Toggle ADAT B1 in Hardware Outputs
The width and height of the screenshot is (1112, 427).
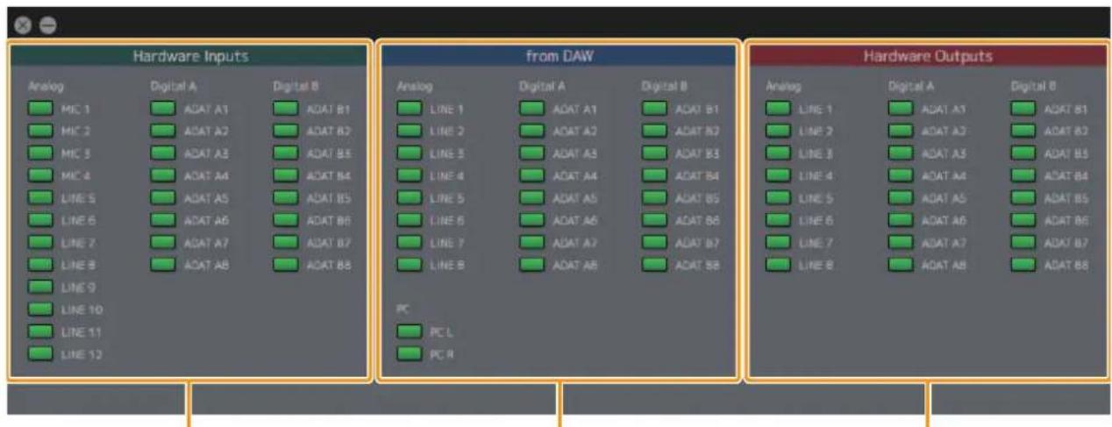point(1024,110)
